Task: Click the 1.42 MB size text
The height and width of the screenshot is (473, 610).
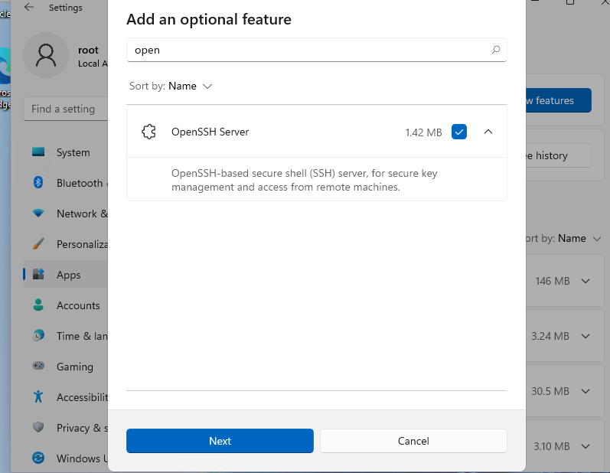Action: click(x=423, y=132)
